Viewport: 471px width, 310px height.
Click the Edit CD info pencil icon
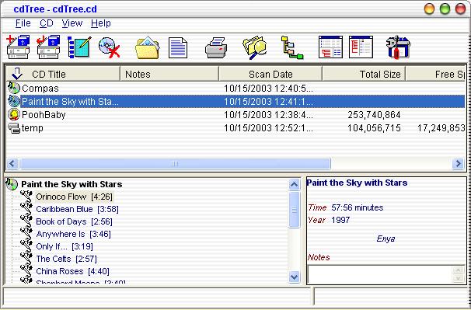pos(79,47)
